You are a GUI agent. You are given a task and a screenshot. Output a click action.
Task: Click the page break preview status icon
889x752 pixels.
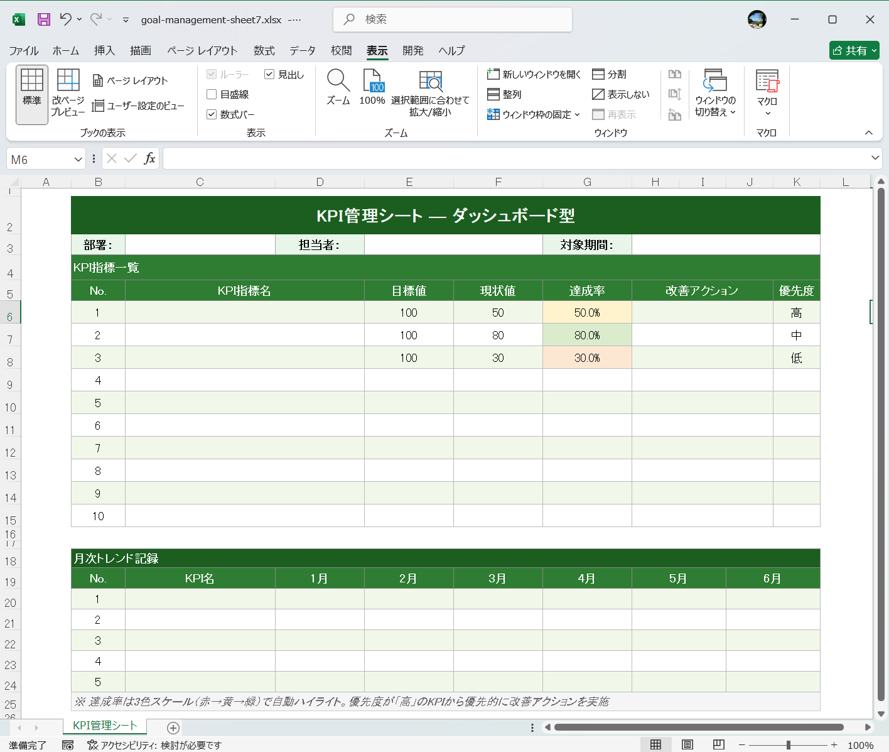[x=719, y=744]
